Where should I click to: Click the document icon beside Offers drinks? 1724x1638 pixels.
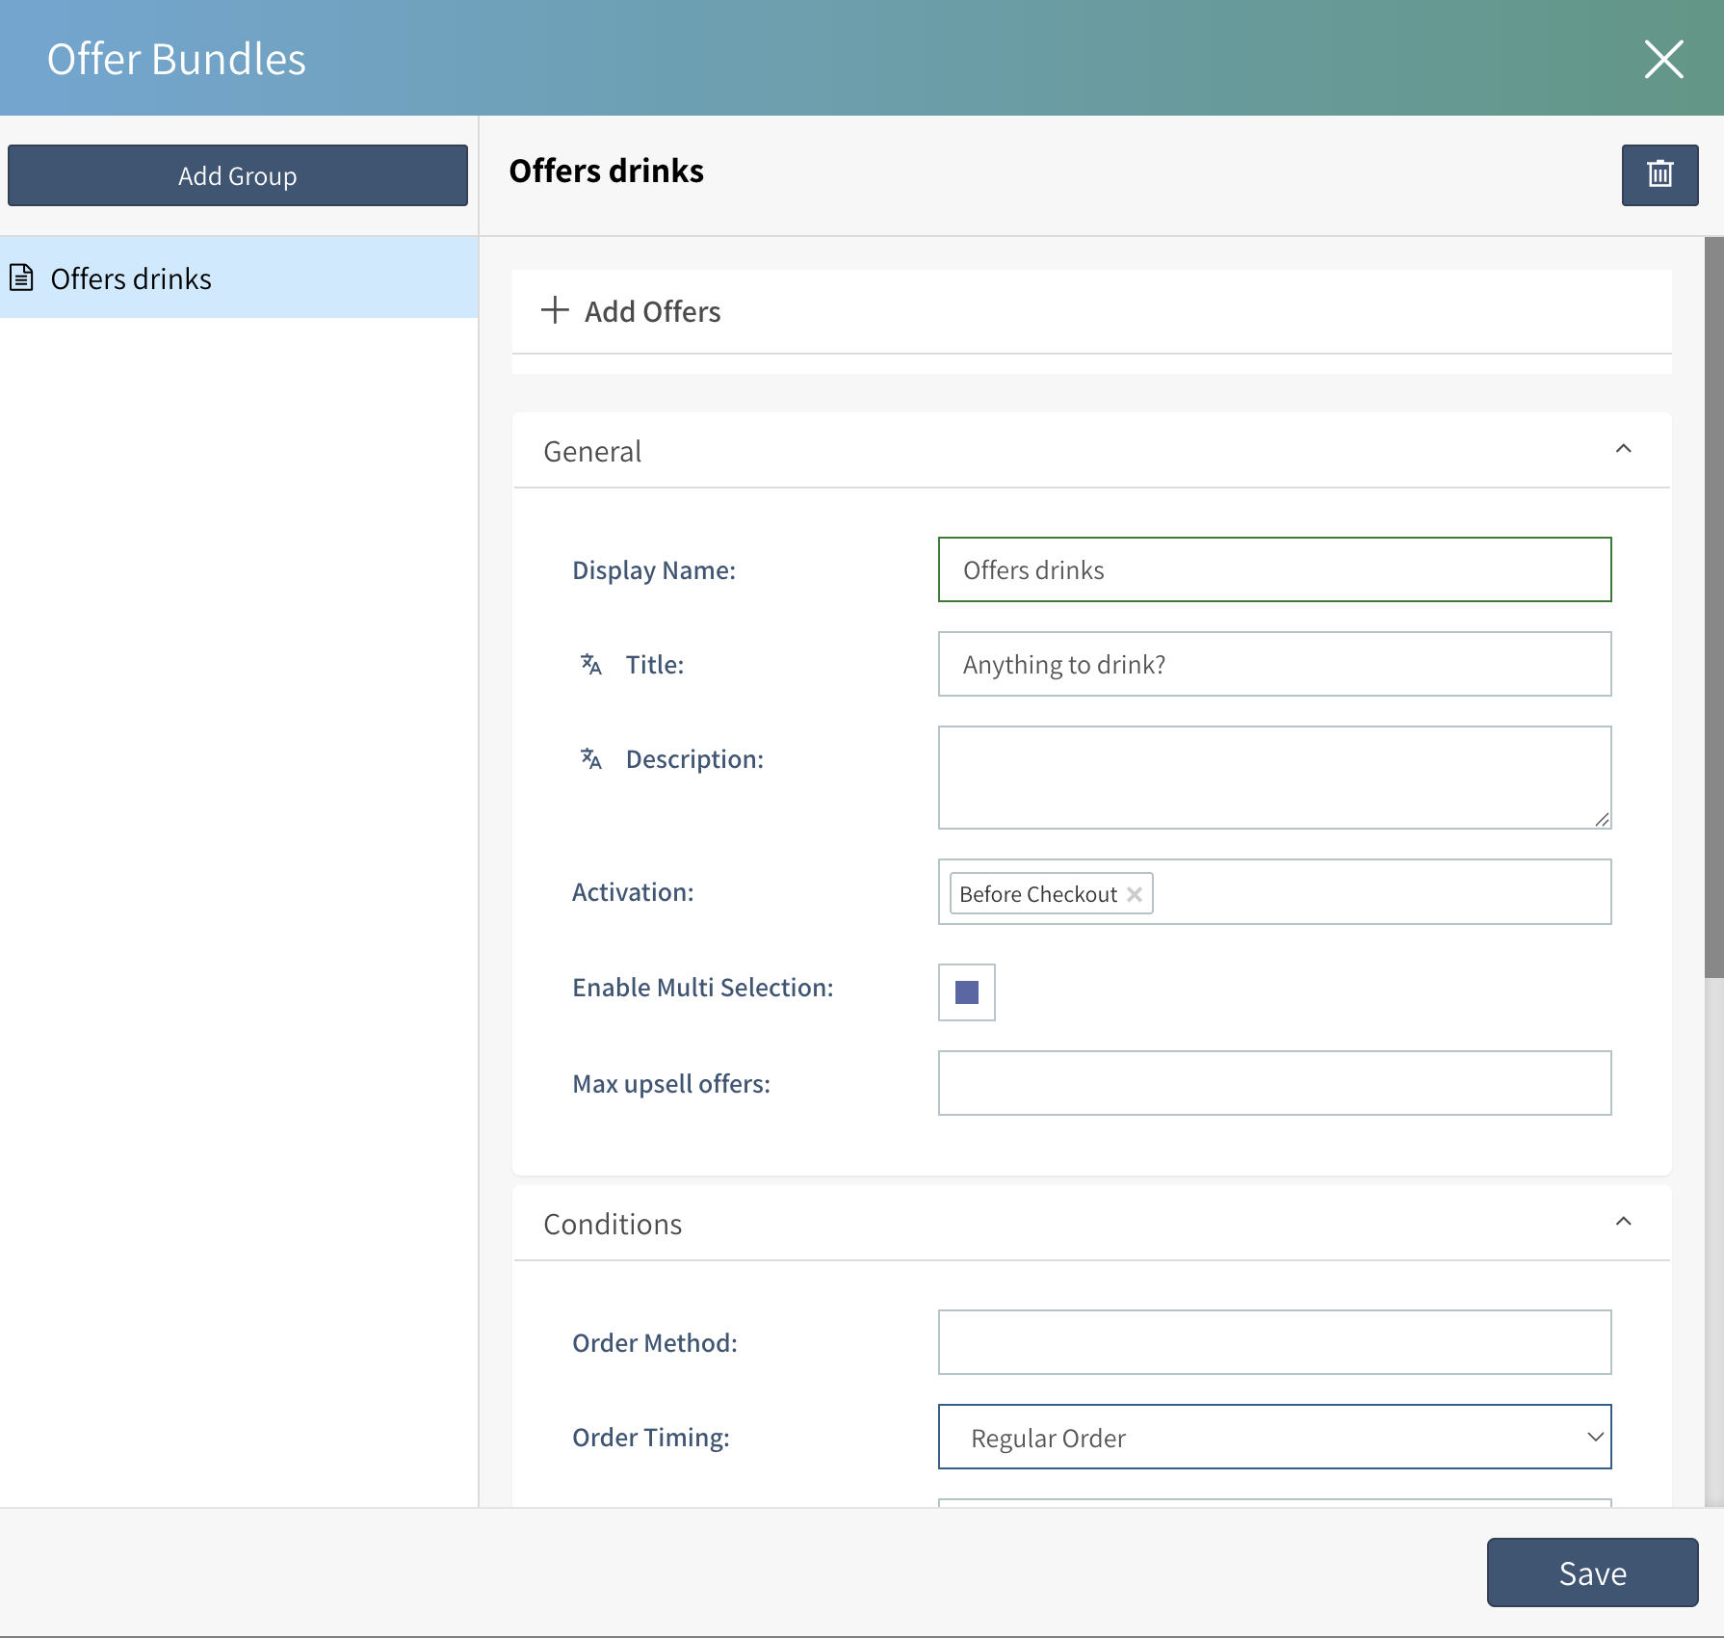click(21, 277)
